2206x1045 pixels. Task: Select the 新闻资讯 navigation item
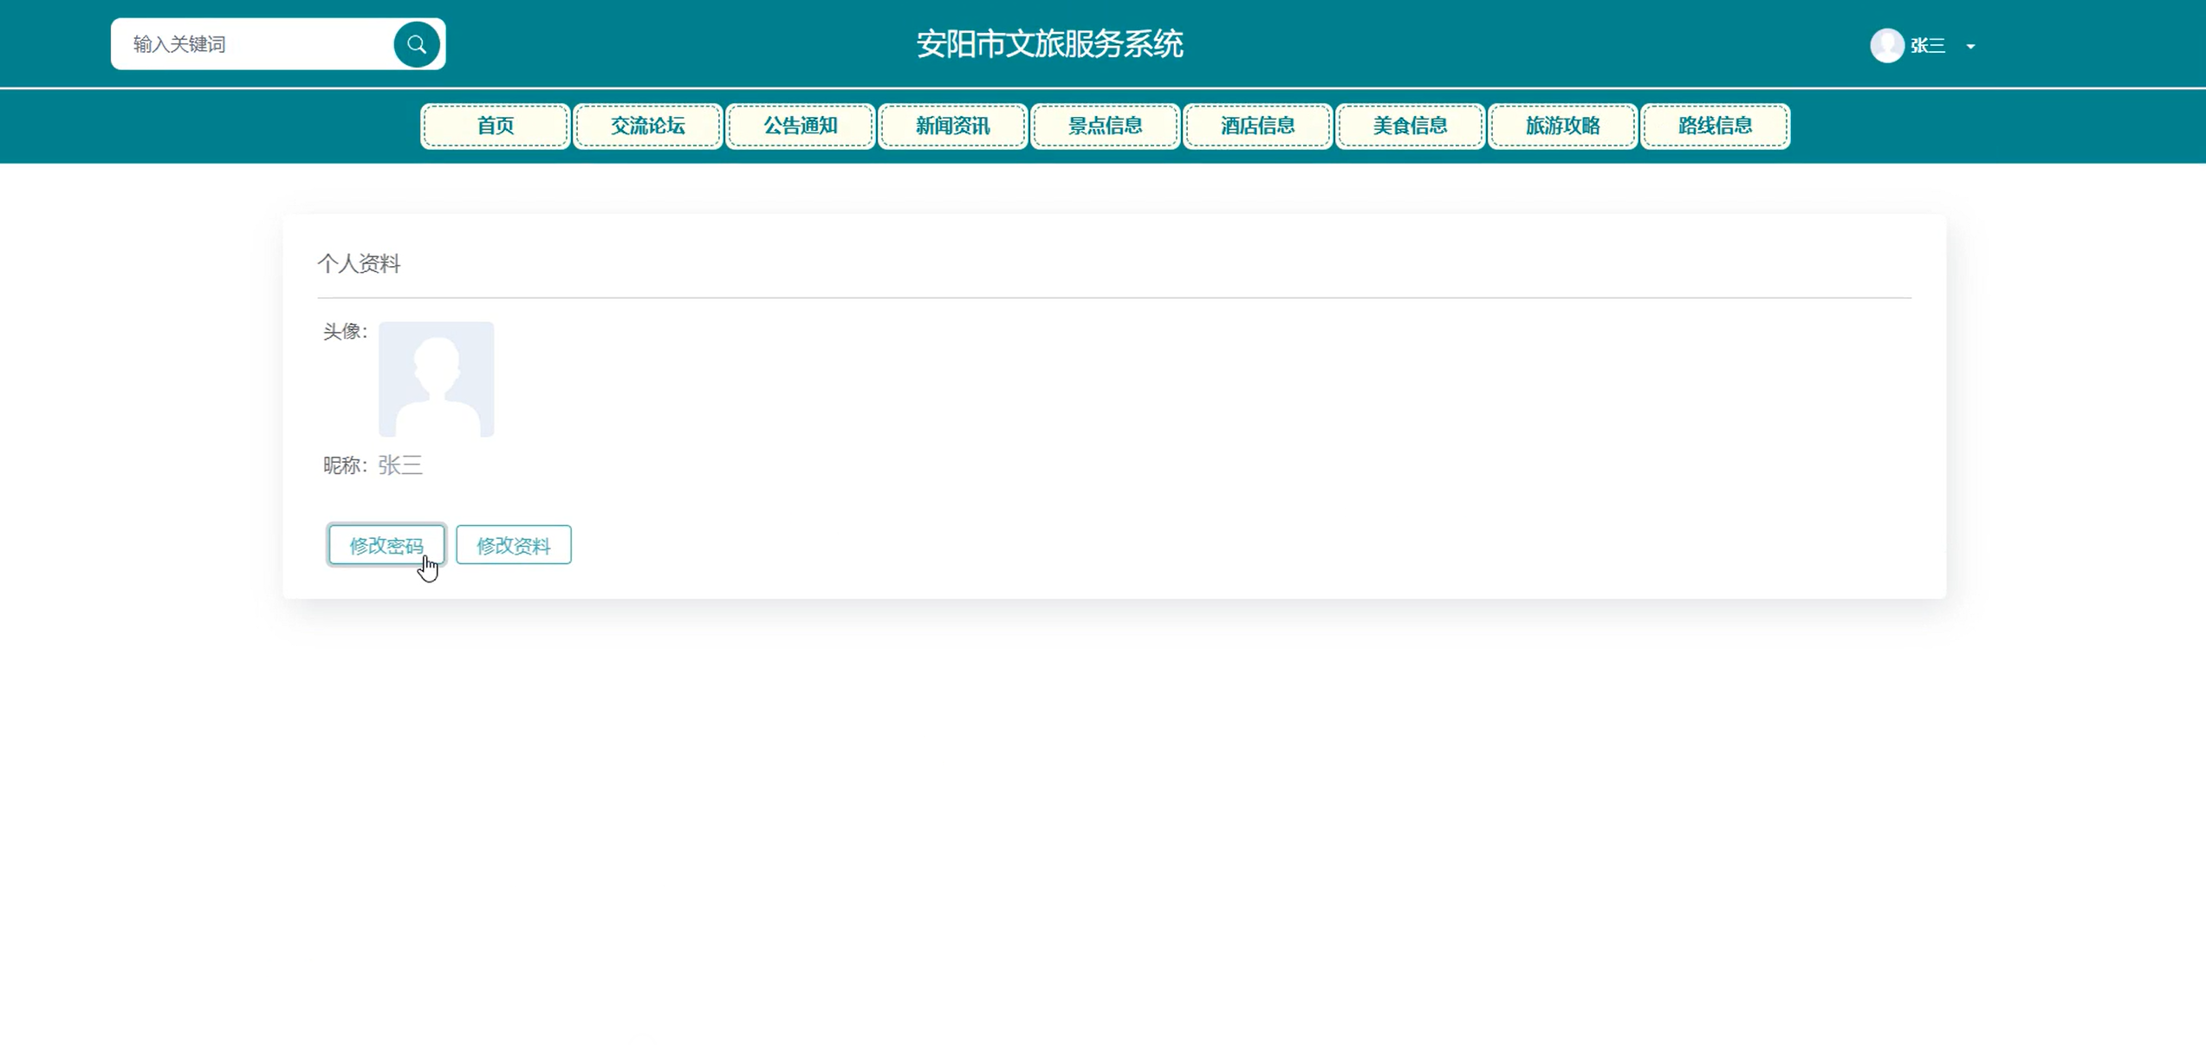click(952, 126)
